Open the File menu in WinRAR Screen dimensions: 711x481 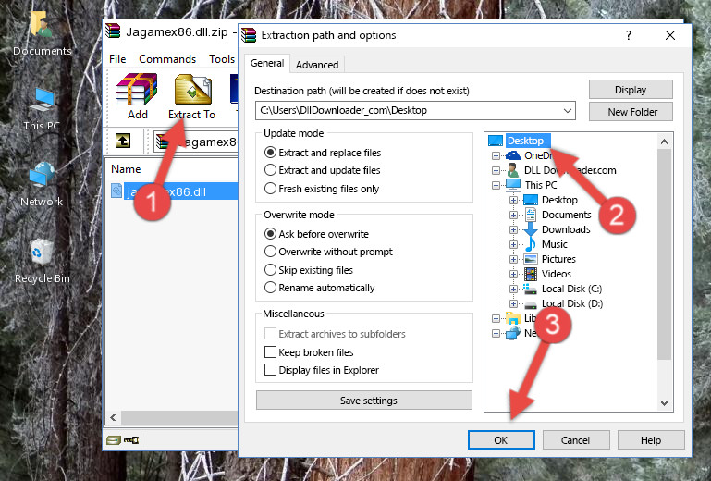117,59
